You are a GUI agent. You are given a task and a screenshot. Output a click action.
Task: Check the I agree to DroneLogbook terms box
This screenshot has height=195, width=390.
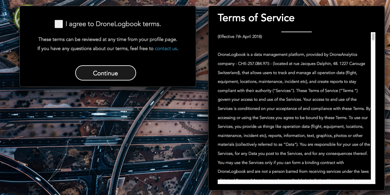pyautogui.click(x=59, y=24)
